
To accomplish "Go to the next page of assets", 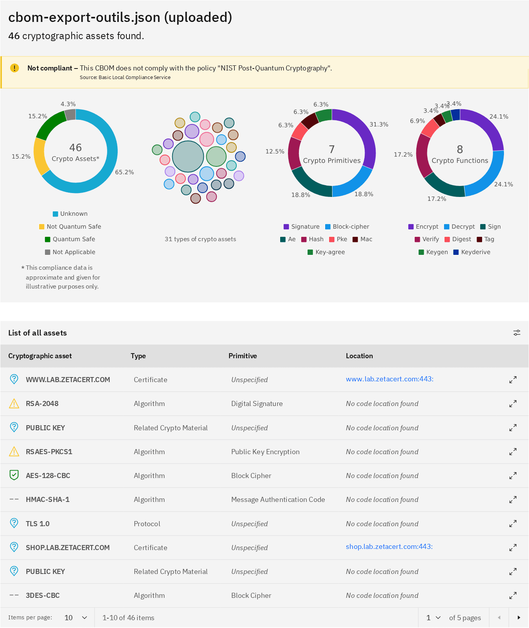I will 519,617.
